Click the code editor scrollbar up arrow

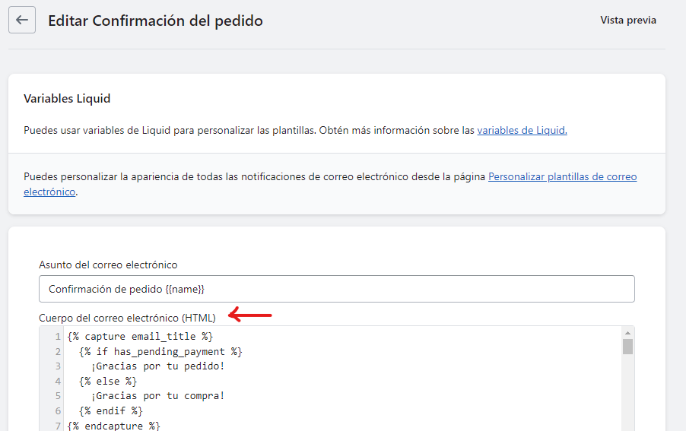pyautogui.click(x=627, y=333)
